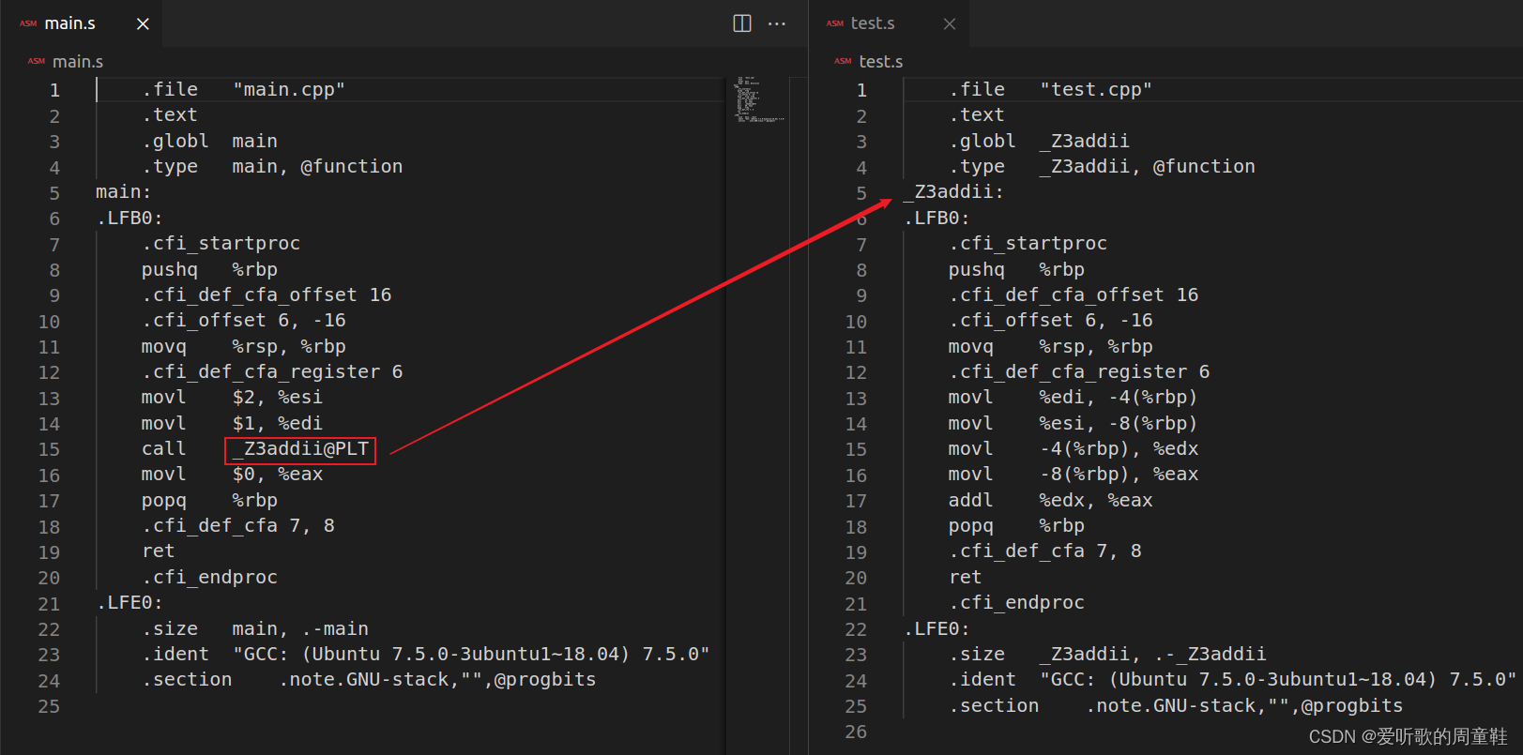Click 'movl $0, %eax' line in main.s
Viewport: 1523px width, 755px height.
coord(232,474)
